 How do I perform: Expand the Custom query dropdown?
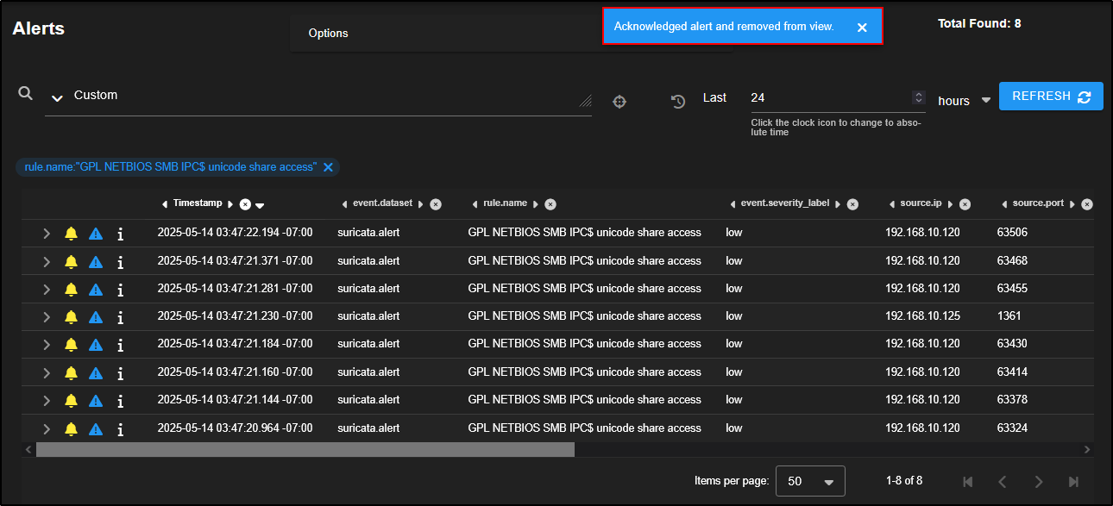pyautogui.click(x=57, y=98)
